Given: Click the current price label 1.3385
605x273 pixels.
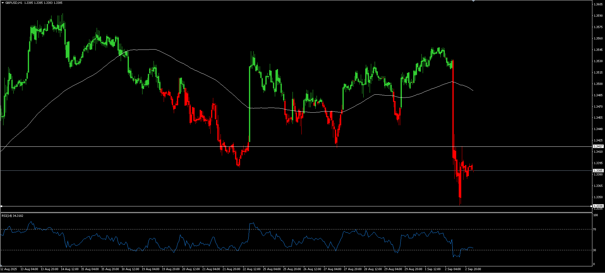Looking at the screenshot, I should pos(598,171).
